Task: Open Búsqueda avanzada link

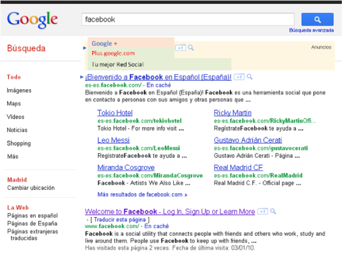Action: pyautogui.click(x=311, y=30)
